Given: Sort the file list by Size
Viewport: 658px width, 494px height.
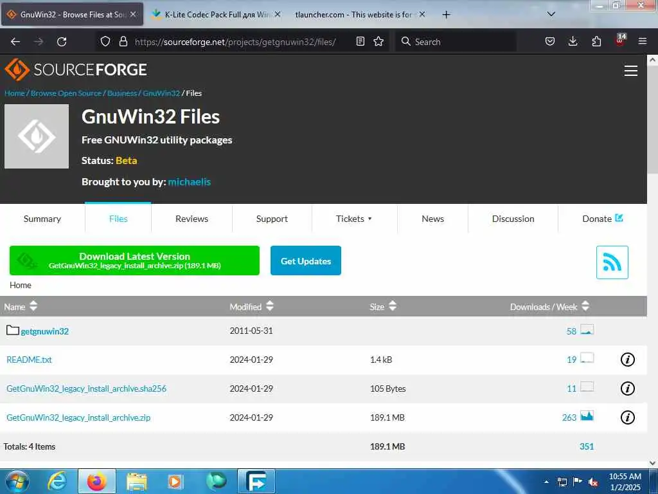Looking at the screenshot, I should point(383,307).
